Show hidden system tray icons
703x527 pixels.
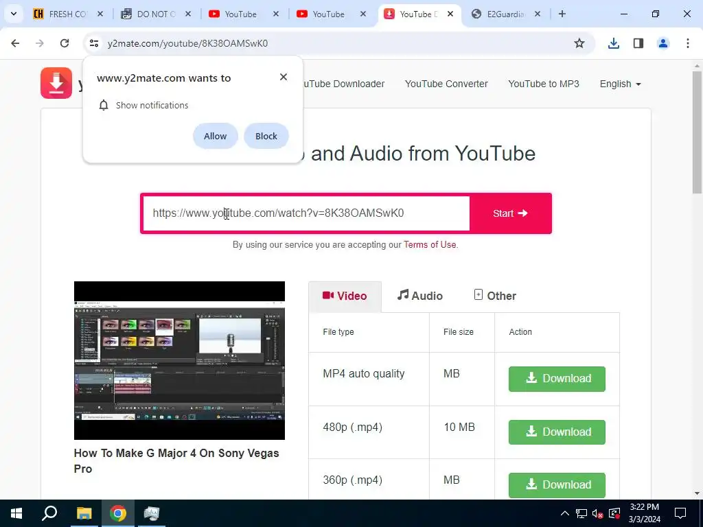coord(565,513)
